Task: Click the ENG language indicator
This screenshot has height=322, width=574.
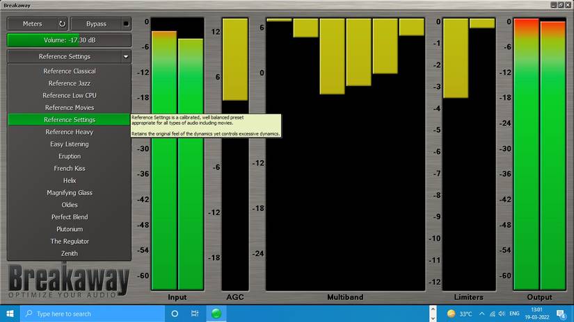Action: (x=514, y=314)
